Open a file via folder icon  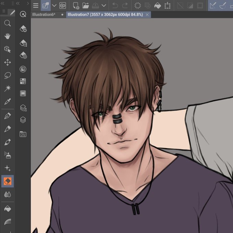(x=86, y=5)
